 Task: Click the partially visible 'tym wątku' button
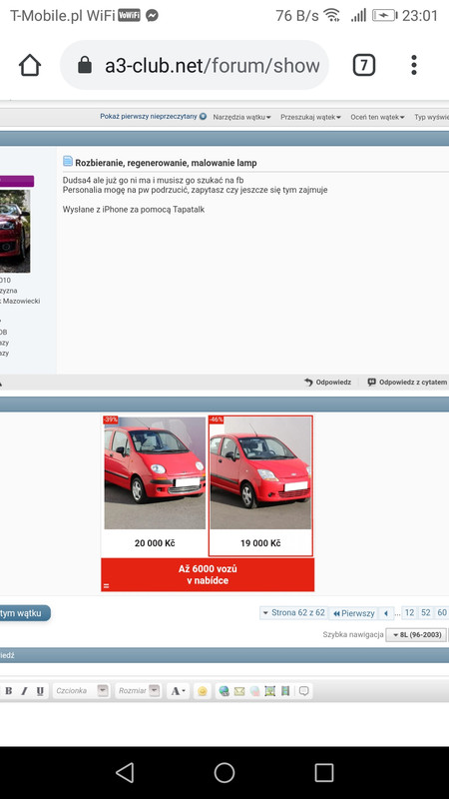(25, 613)
